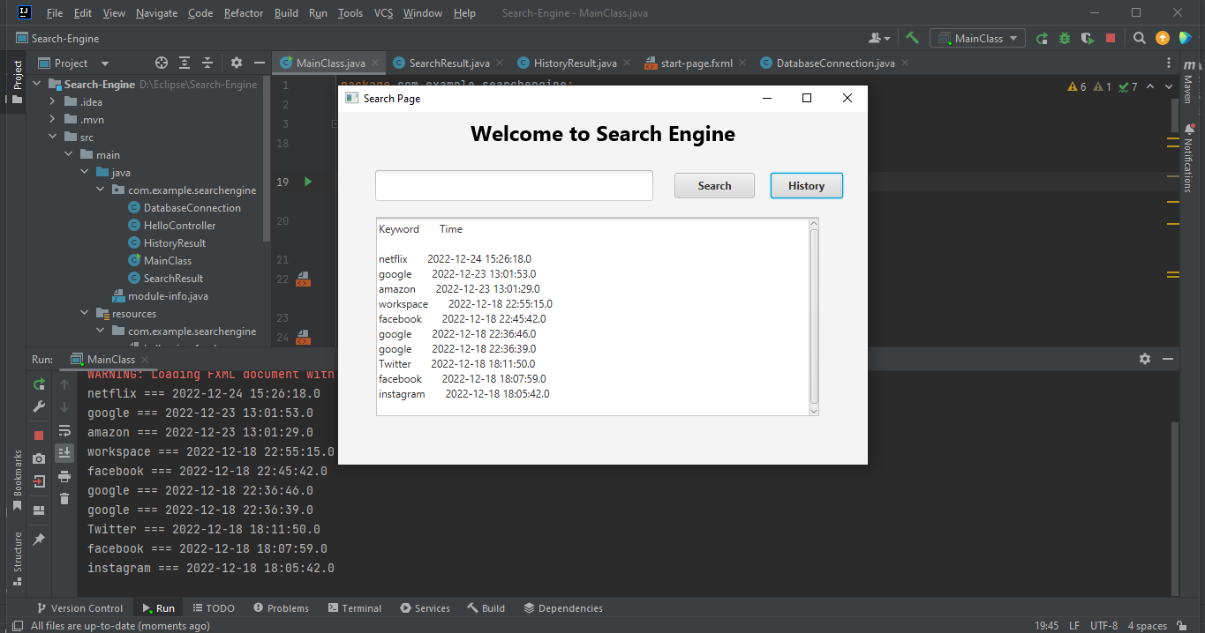Image resolution: width=1205 pixels, height=633 pixels.
Task: Open the Navigate menu
Action: point(156,13)
